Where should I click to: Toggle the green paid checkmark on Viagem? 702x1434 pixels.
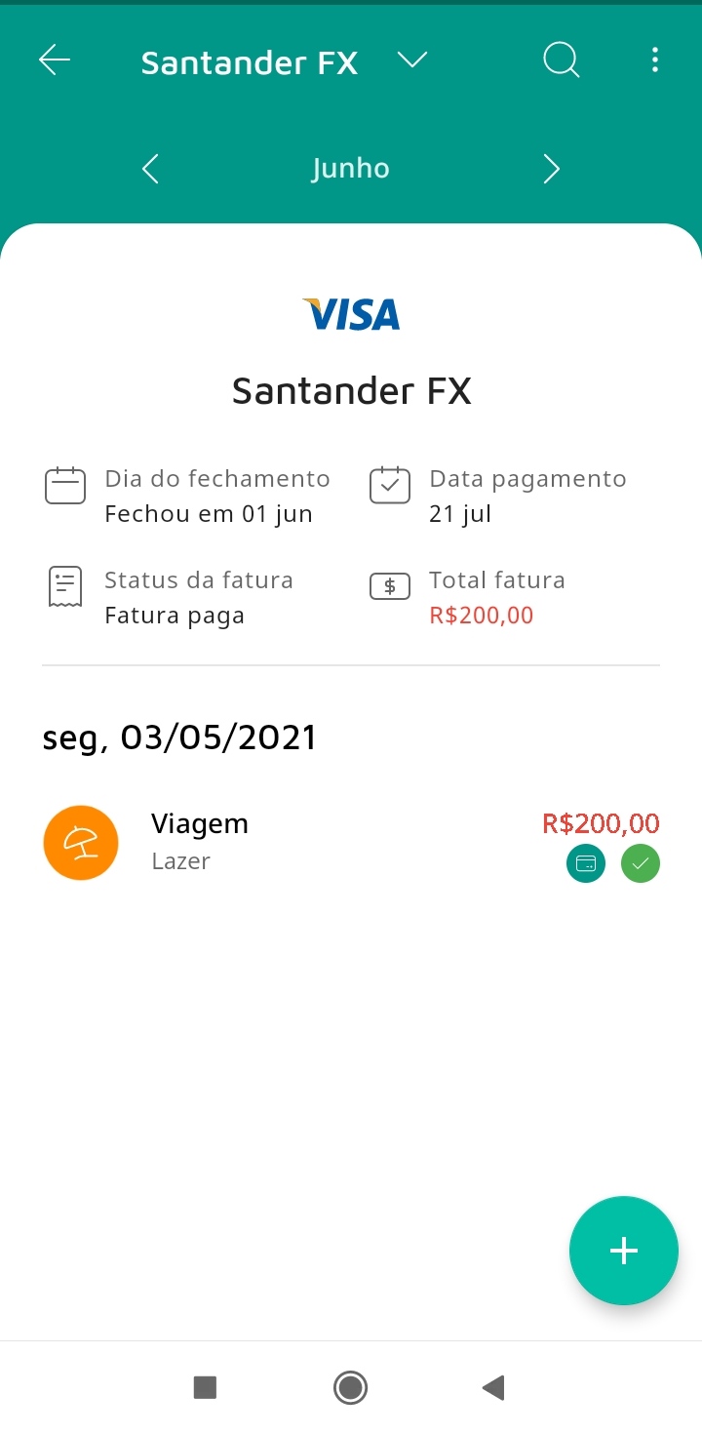point(641,863)
